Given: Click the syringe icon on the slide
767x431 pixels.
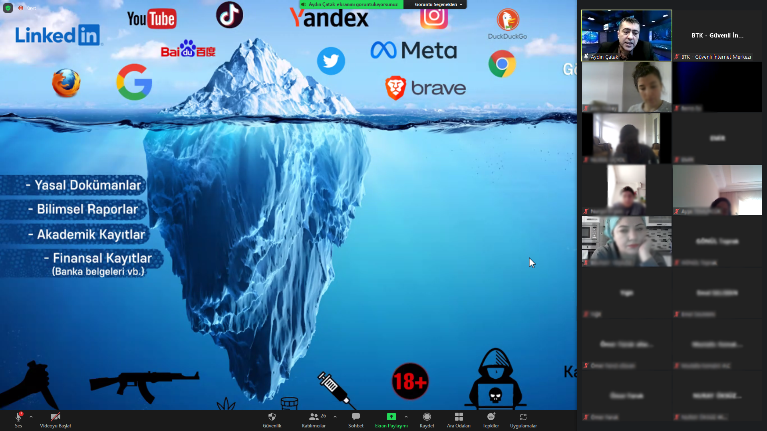Looking at the screenshot, I should 336,390.
